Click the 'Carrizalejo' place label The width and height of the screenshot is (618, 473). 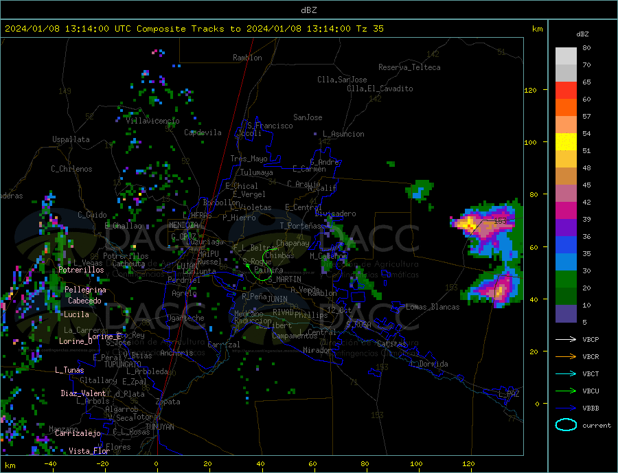pos(78,434)
